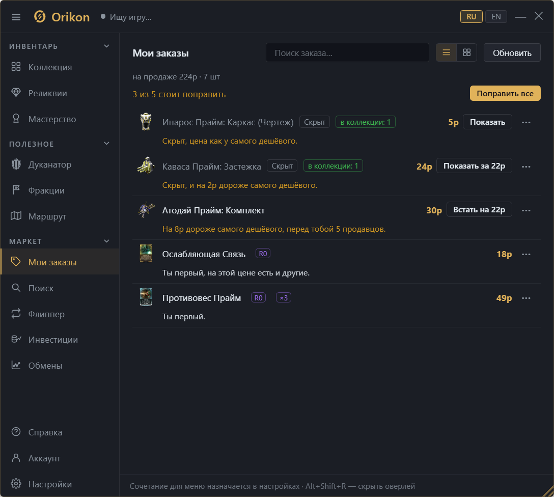Screen dimensions: 554x497
Task: Click the Фракции flag icon
Action: click(16, 190)
